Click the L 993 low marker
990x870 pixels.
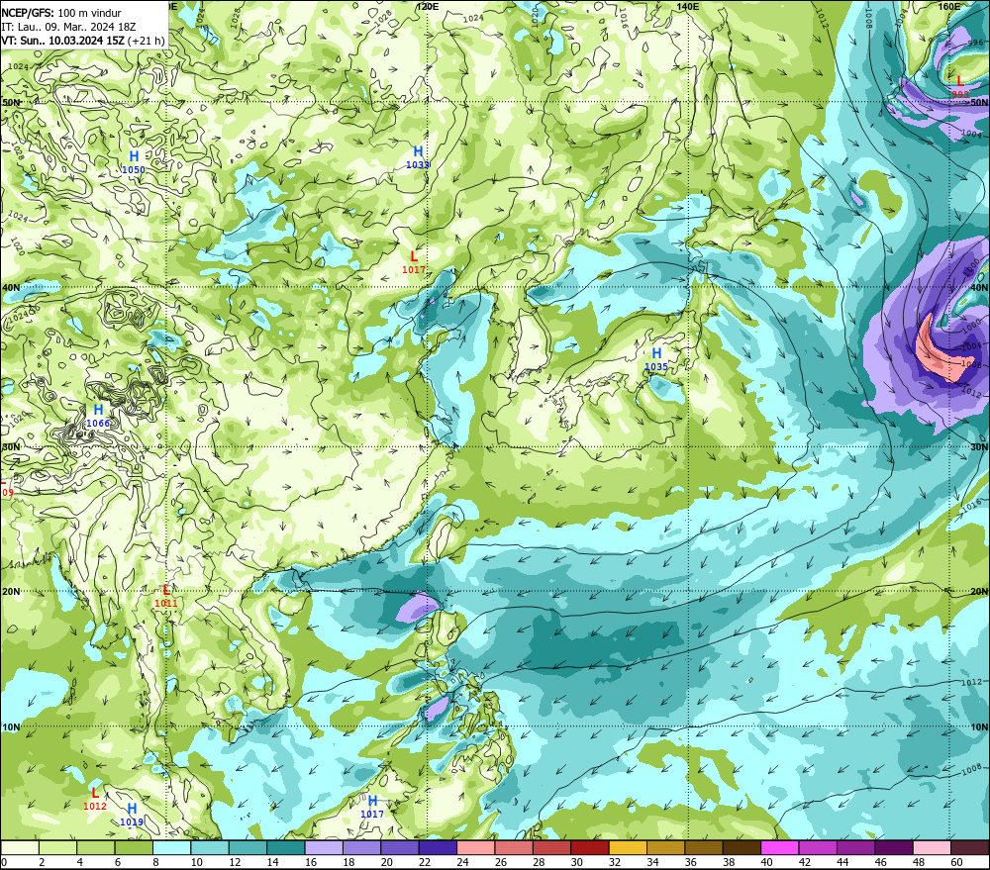959,87
